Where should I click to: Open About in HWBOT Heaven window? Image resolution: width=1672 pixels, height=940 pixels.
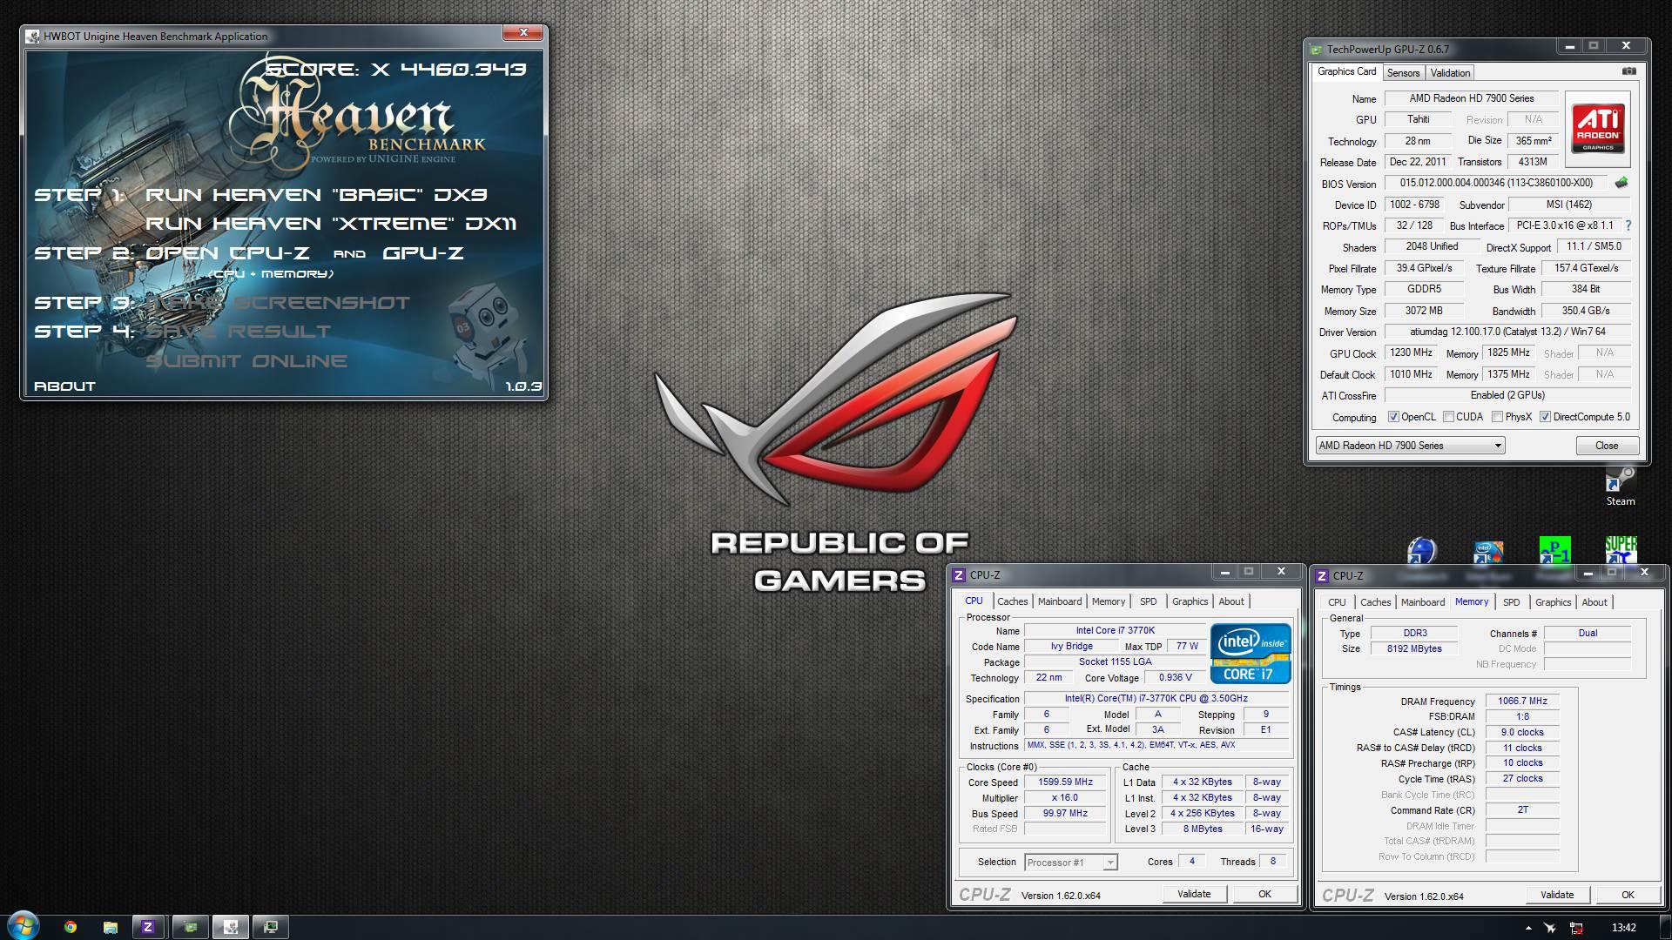point(64,386)
